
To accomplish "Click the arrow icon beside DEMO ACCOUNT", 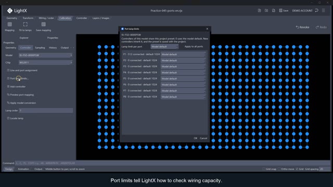I will tap(317, 10).
